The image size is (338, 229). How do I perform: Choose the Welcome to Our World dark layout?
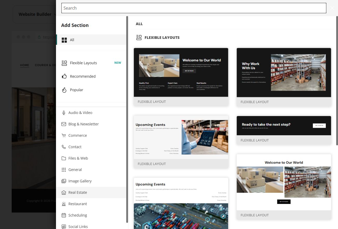181,77
